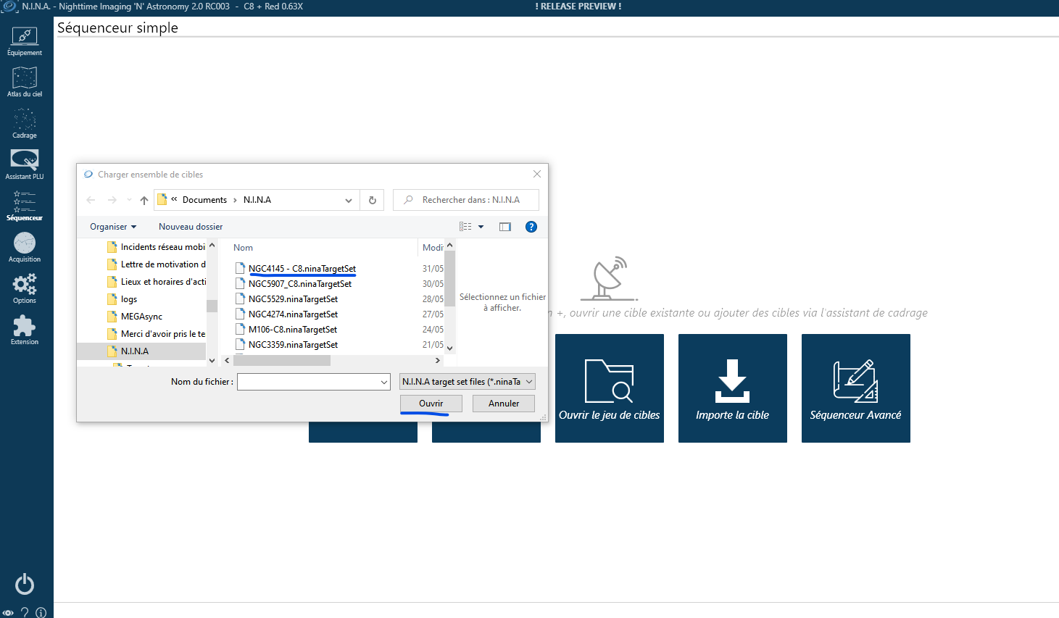Create a Nouveau dossier

[191, 227]
